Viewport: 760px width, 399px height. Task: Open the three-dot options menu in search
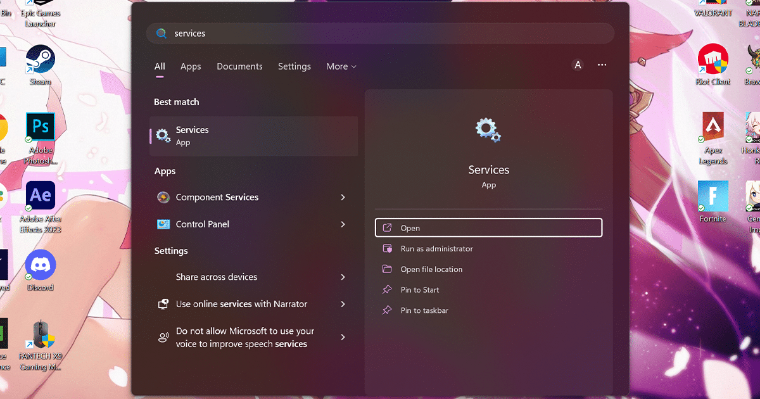point(602,65)
